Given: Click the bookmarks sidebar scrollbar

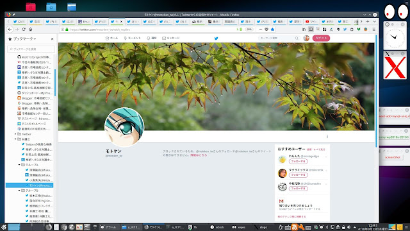Looking at the screenshot, I should click(x=55, y=83).
